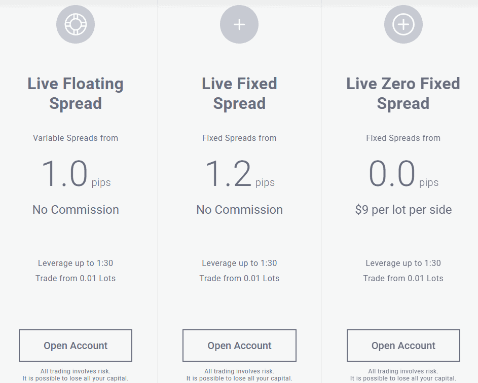Click the $9 per lot per side text
The width and height of the screenshot is (478, 383).
point(403,209)
